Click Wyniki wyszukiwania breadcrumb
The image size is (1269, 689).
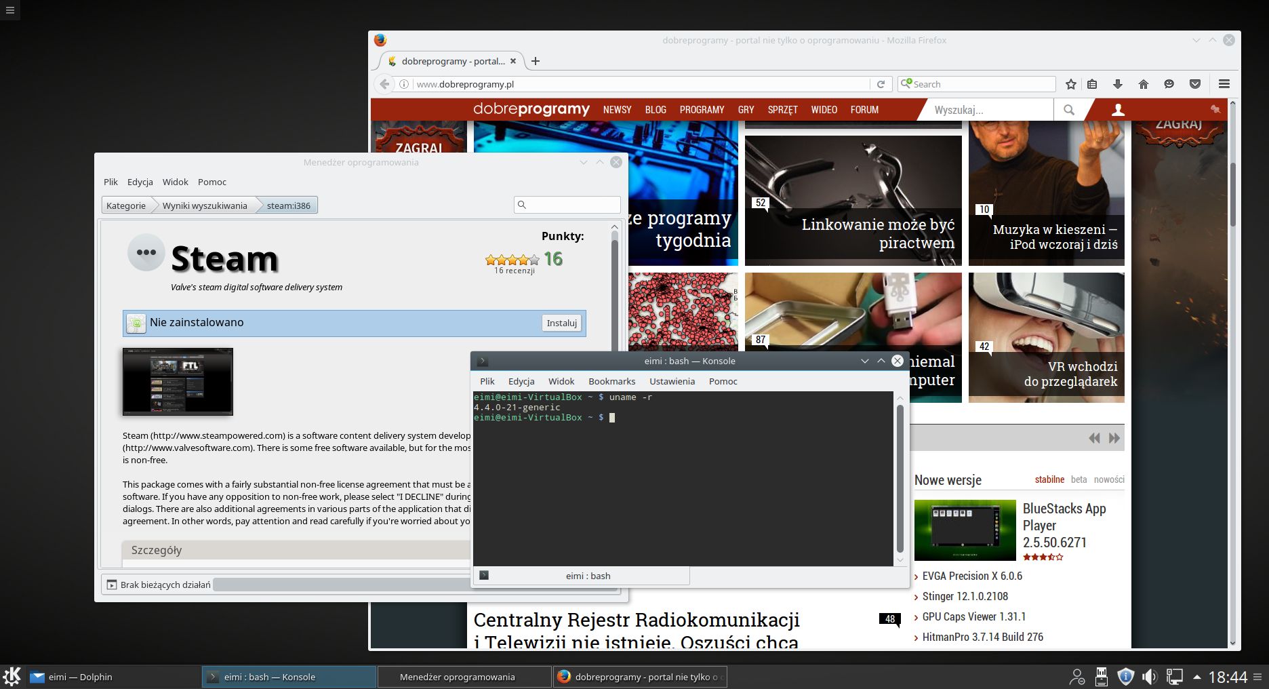205,205
